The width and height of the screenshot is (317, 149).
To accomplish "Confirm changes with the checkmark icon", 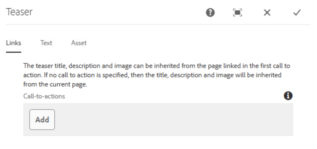I will pos(297,13).
